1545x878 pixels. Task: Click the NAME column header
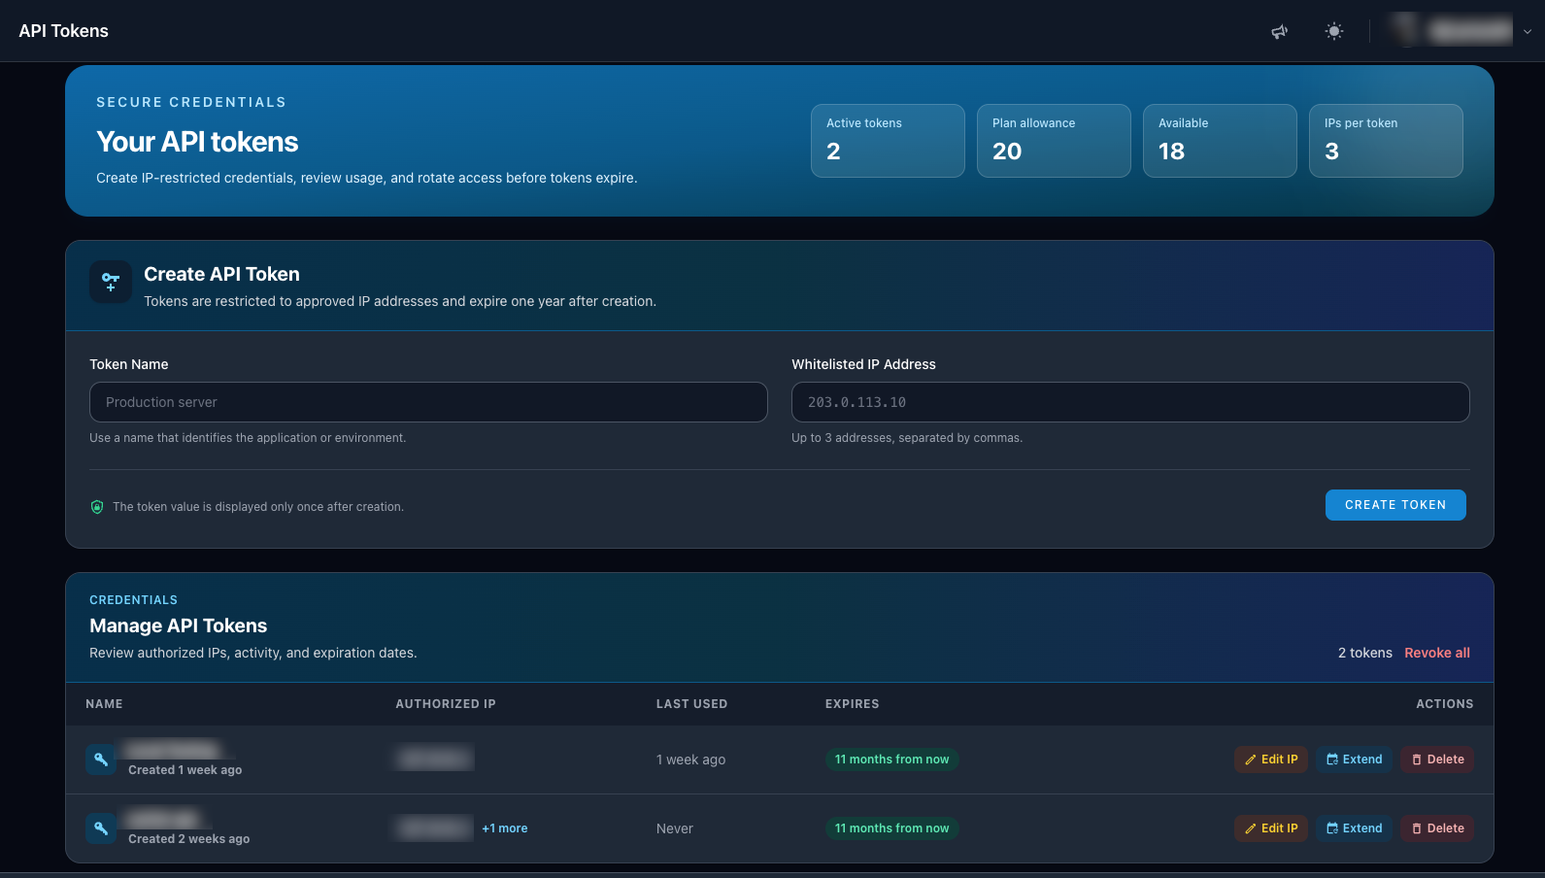coord(104,704)
